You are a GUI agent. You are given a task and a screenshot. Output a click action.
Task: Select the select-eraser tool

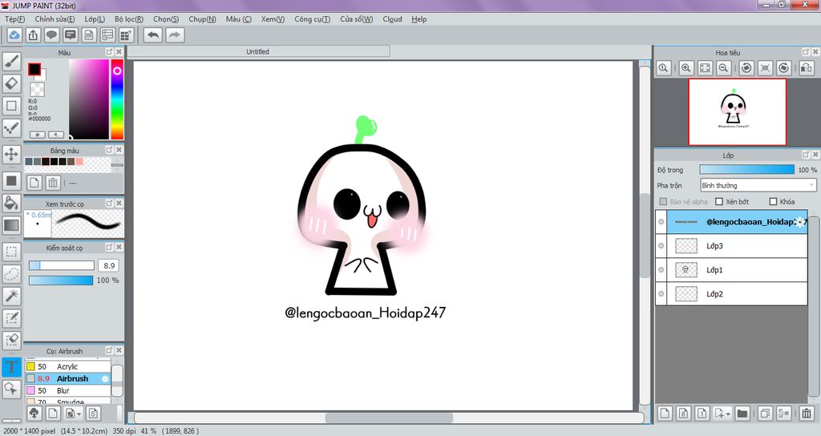coord(11,340)
